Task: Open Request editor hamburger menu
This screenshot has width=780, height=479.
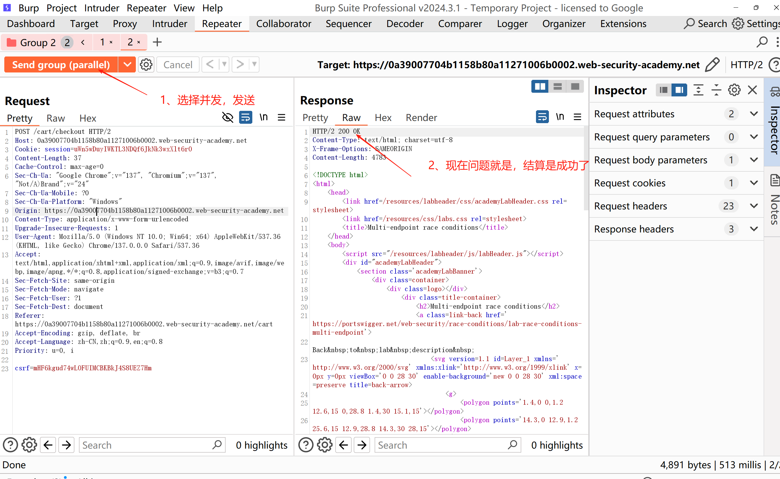Action: pos(282,118)
